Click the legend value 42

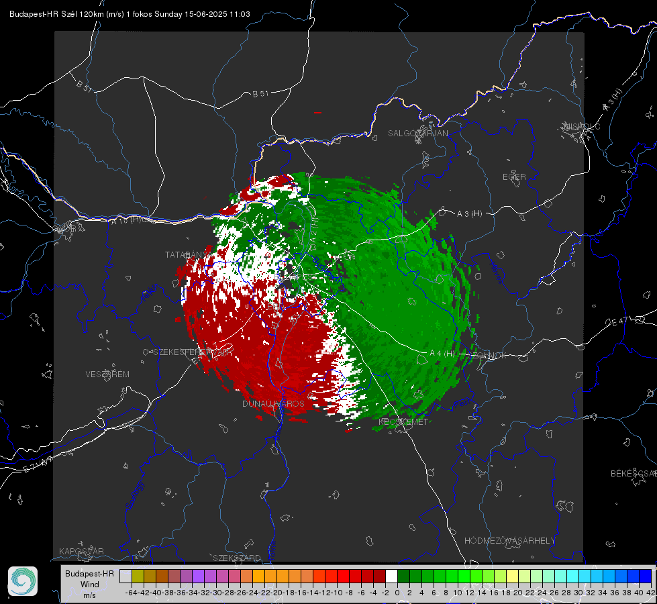coord(651,593)
